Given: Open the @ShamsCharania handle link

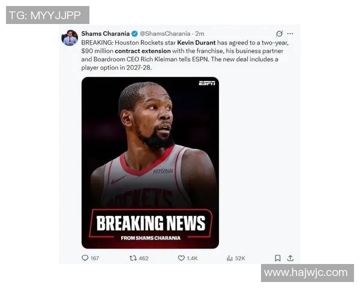Looking at the screenshot, I should tap(165, 34).
